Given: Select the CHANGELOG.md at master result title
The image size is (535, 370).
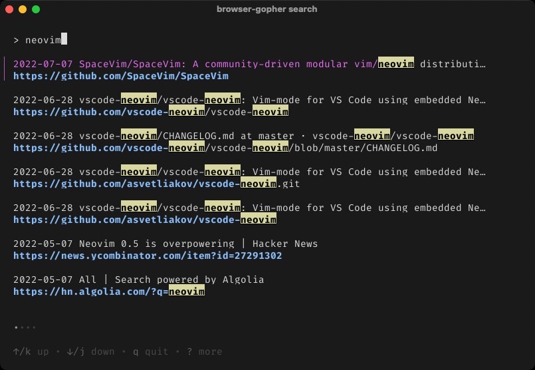Looking at the screenshot, I should click(244, 136).
